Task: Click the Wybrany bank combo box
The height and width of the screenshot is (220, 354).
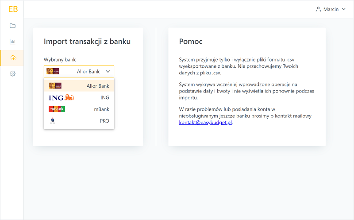Action: [79, 71]
